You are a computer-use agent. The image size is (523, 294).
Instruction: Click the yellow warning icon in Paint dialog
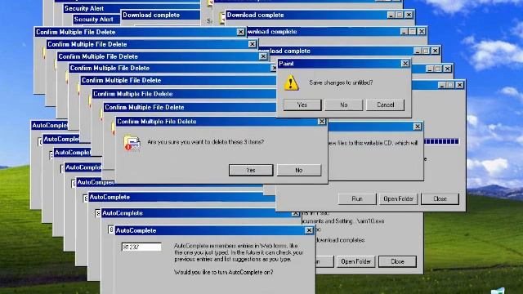[291, 82]
